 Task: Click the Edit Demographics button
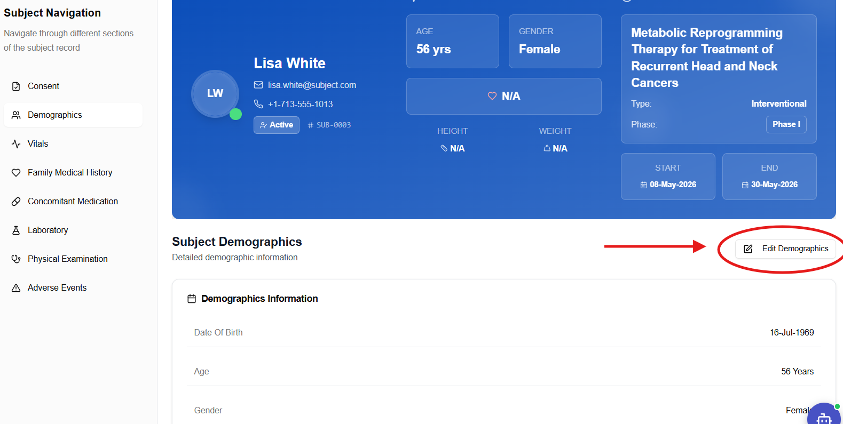(x=785, y=249)
